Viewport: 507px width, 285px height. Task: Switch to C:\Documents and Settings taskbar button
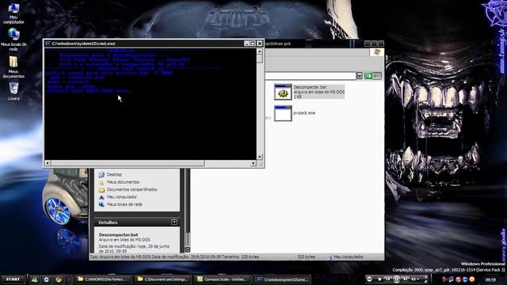click(x=162, y=279)
